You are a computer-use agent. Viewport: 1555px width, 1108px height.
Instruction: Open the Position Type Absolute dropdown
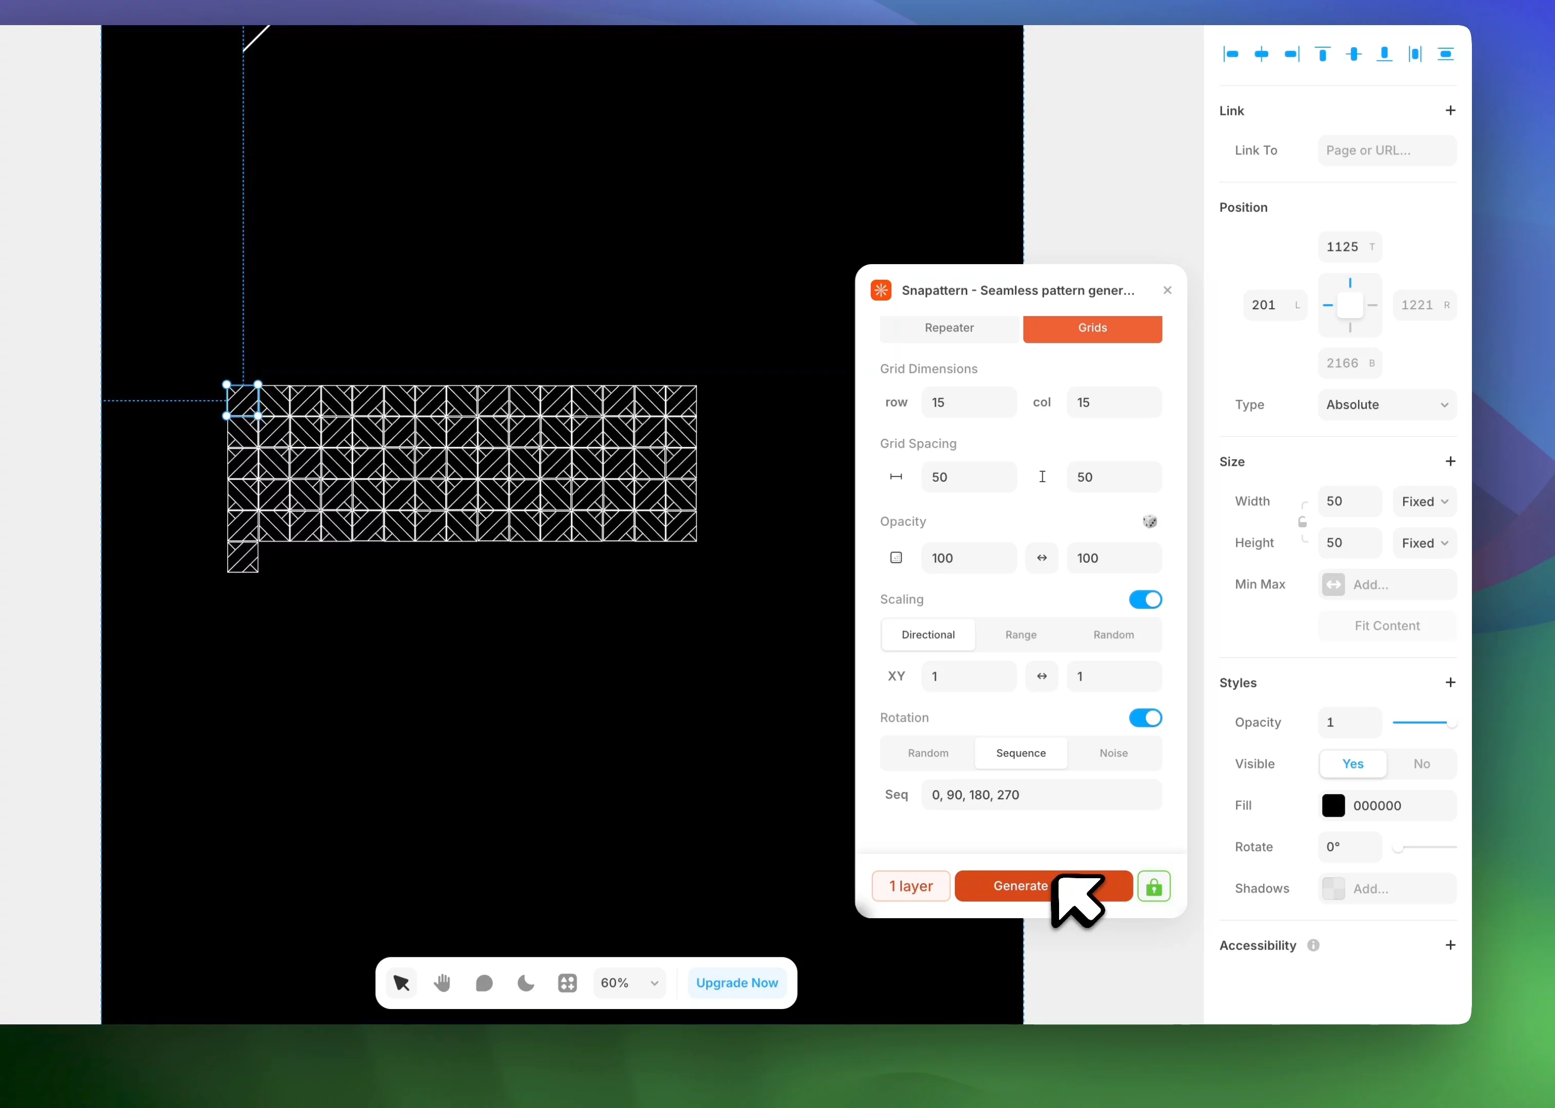pyautogui.click(x=1387, y=405)
